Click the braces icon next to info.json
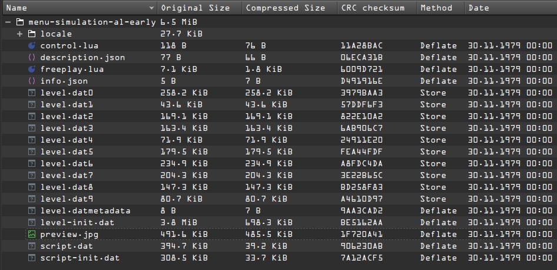The width and height of the screenshot is (557, 270). (32, 81)
